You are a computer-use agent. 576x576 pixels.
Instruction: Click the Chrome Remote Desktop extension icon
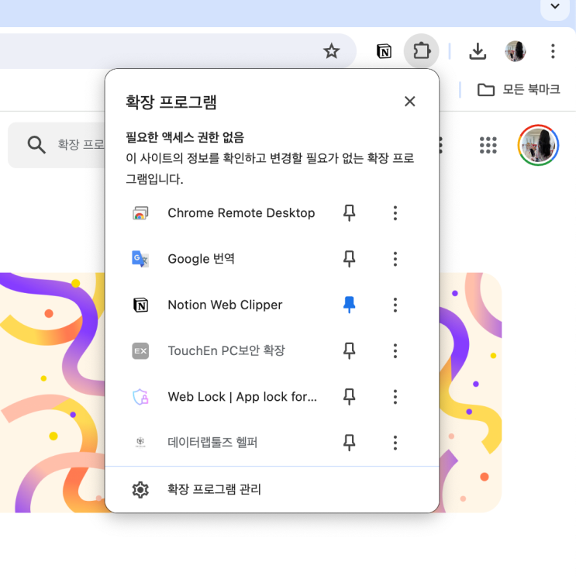point(140,213)
